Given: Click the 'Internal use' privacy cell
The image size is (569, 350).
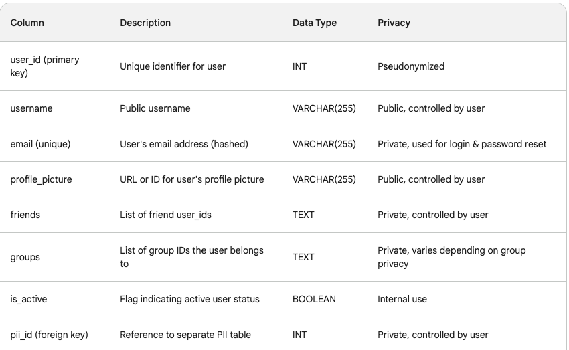Looking at the screenshot, I should (402, 299).
